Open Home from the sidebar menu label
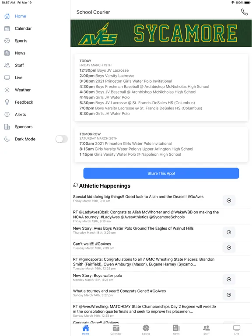This screenshot has height=336, width=252. click(21, 16)
